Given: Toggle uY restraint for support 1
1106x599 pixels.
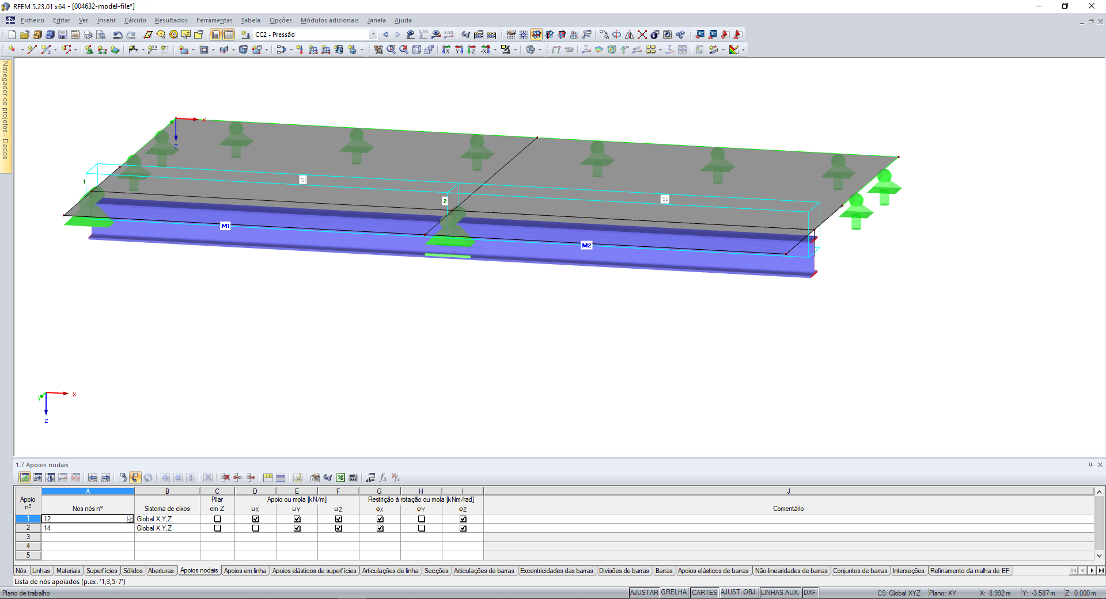Looking at the screenshot, I should pos(297,519).
